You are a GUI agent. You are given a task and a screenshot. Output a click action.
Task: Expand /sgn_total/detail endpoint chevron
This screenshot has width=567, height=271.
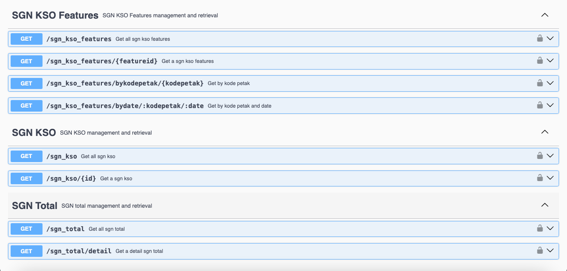click(550, 251)
